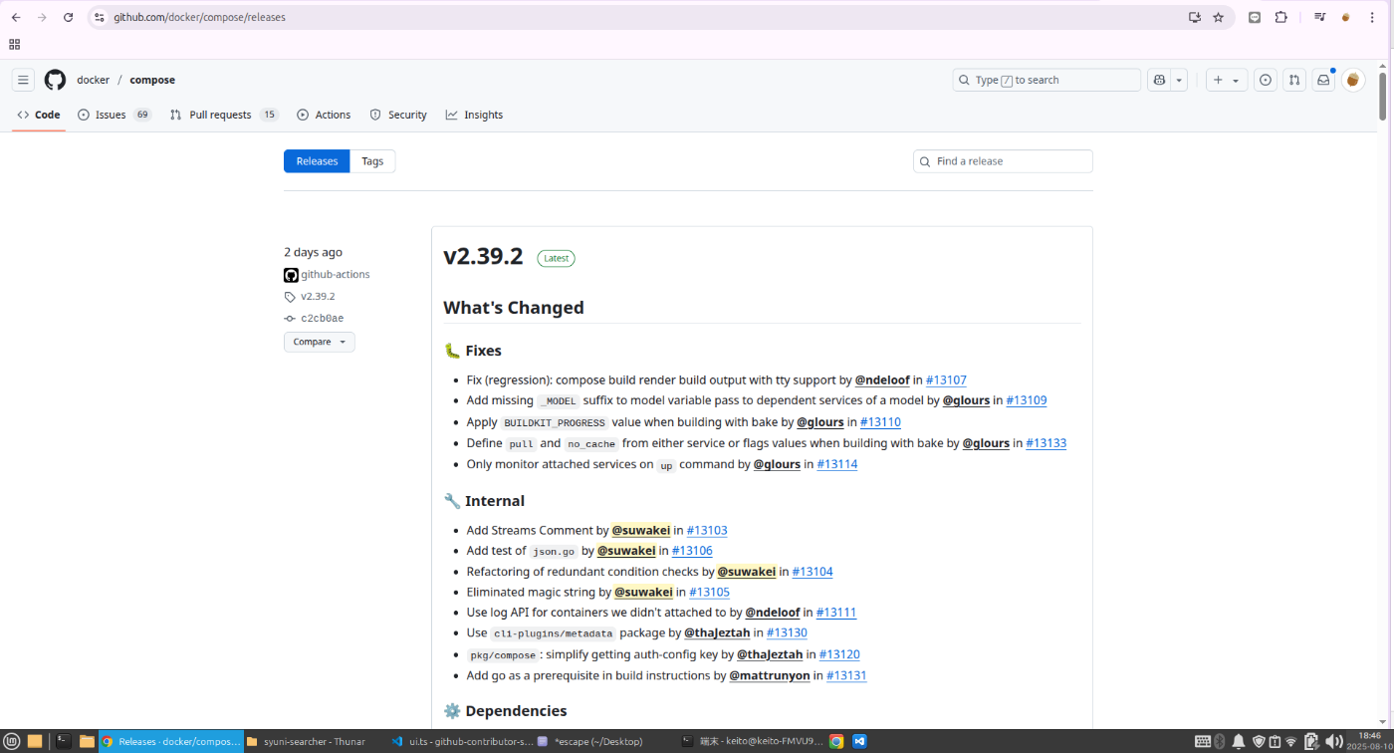
Task: Open the browser Extensions puzzle icon
Action: [x=1281, y=17]
